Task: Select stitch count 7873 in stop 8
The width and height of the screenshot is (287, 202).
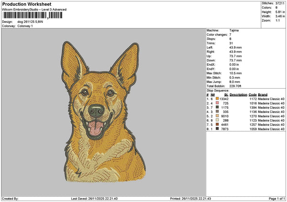Action: [x=225, y=129]
